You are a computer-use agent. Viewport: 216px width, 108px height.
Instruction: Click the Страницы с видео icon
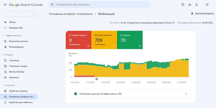point(5,66)
